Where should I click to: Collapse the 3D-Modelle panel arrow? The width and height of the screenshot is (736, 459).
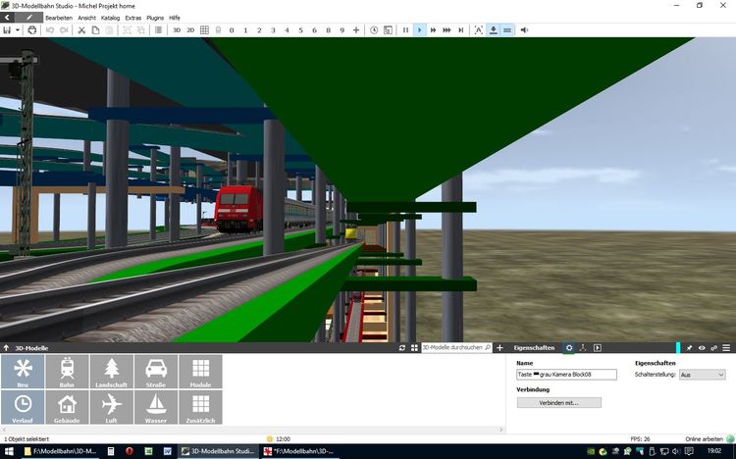tap(6, 348)
